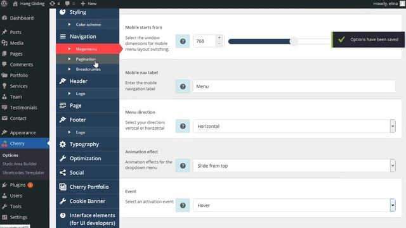Click the WordPress logo icon
Image resolution: width=406 pixels, height=228 pixels.
pos(4,3)
